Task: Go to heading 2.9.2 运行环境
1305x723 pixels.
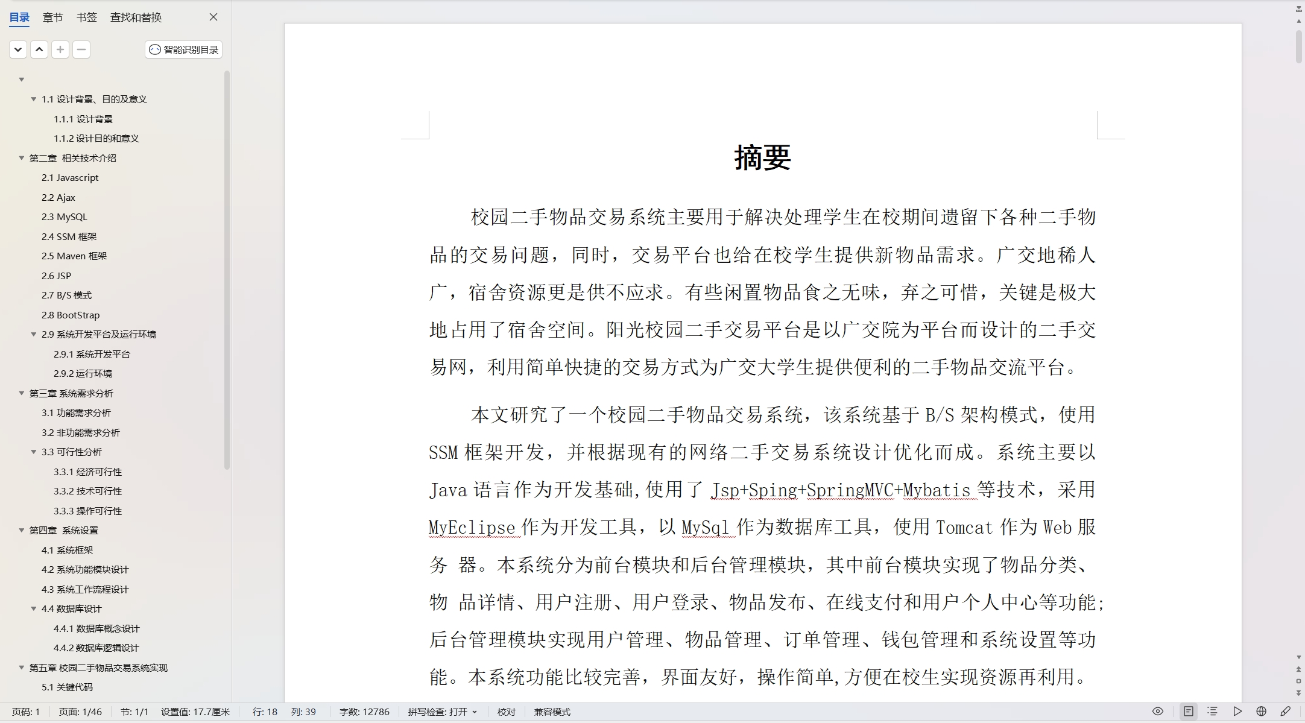Action: 83,373
